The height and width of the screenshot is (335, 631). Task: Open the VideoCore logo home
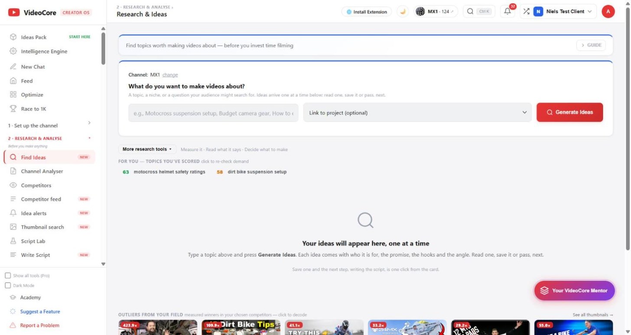[32, 13]
